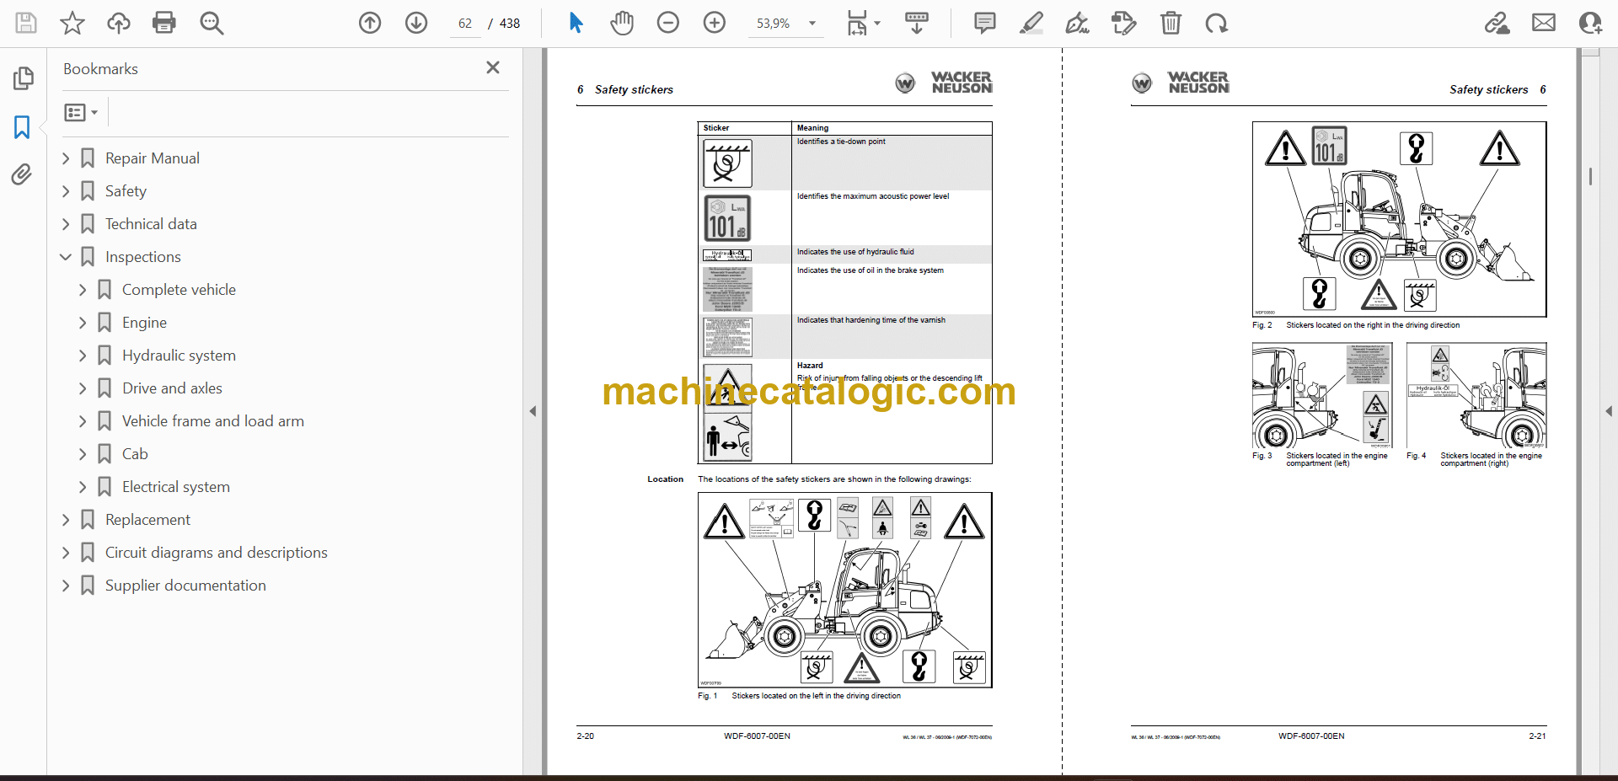Select the highlighter pen tool
The height and width of the screenshot is (781, 1618).
click(x=1031, y=23)
